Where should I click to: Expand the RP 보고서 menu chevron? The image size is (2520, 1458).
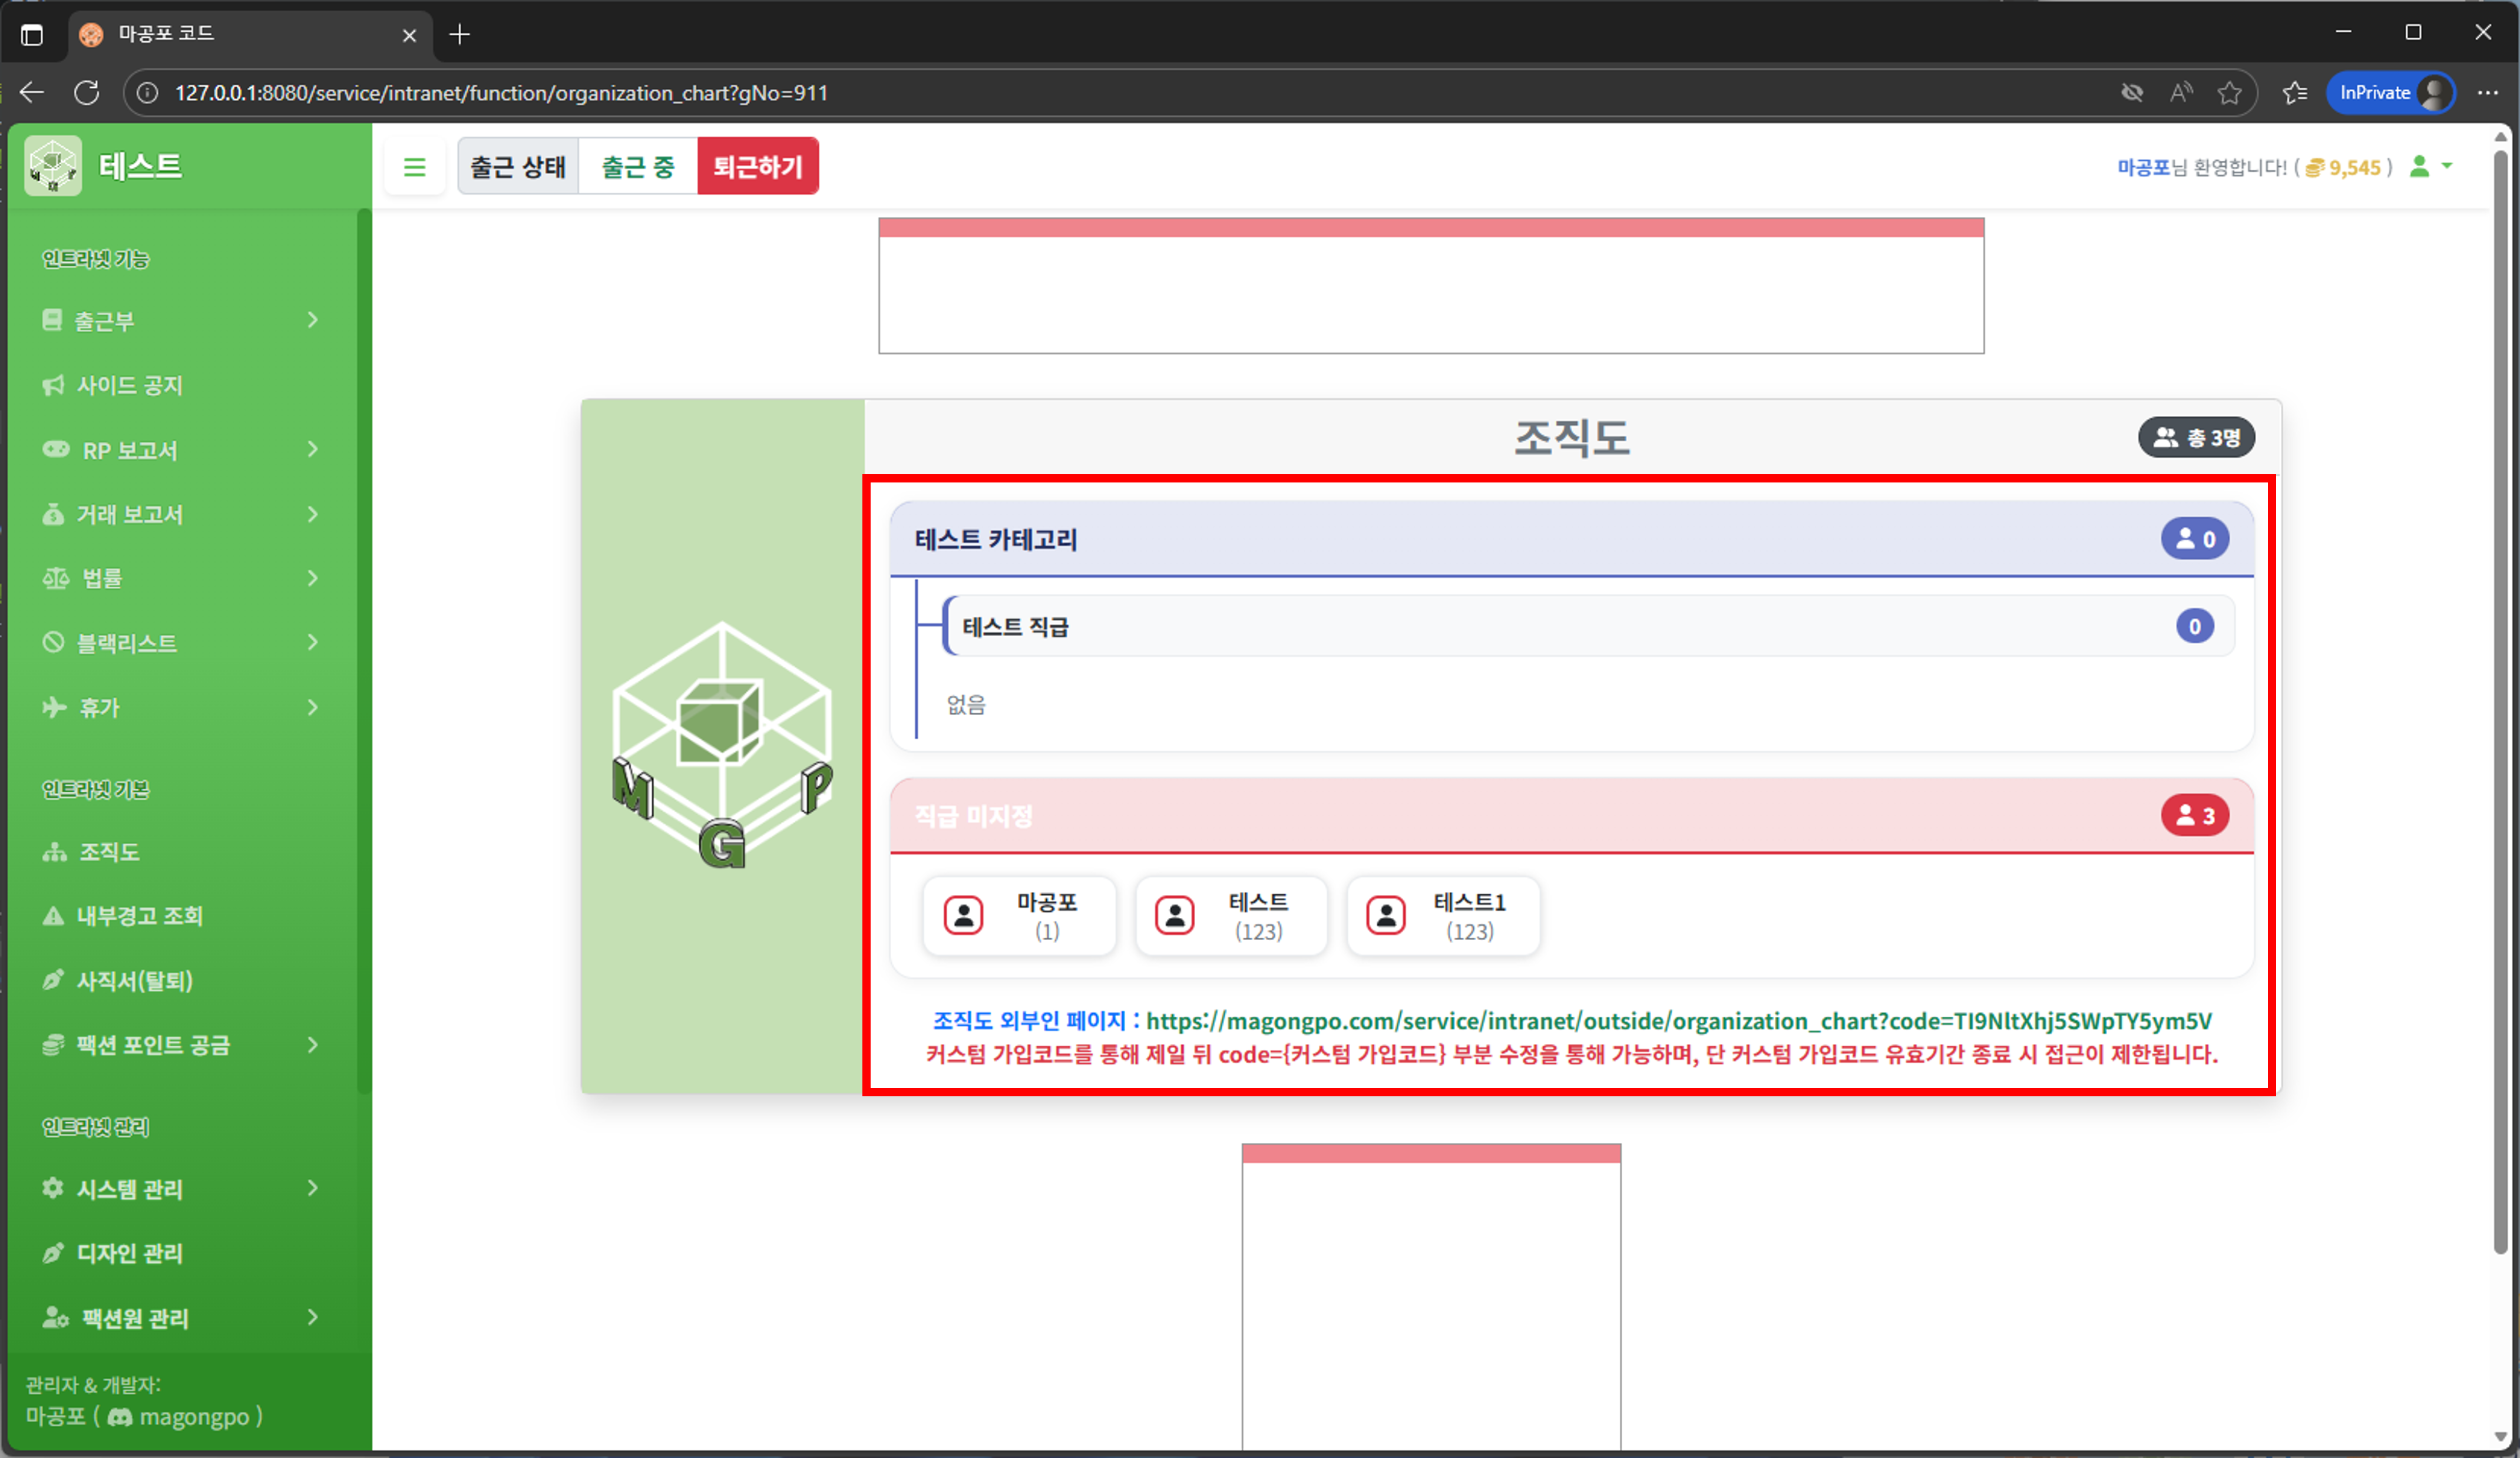312,450
